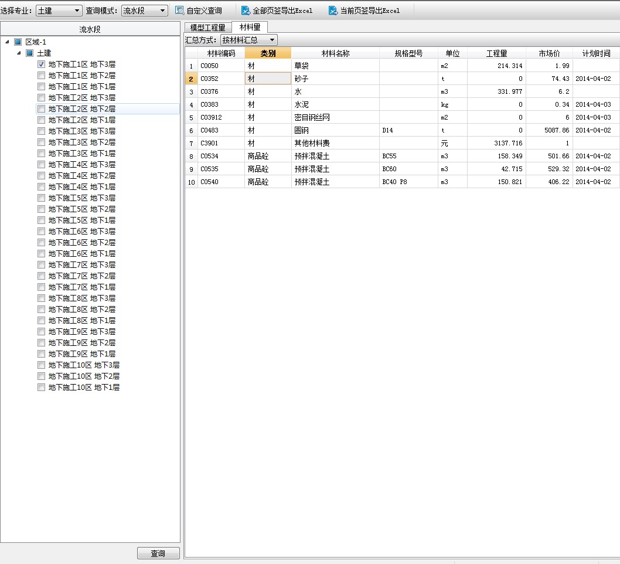Click the blue square icon beside 土建 node
Viewport: 620px width, 564px height.
coord(29,53)
